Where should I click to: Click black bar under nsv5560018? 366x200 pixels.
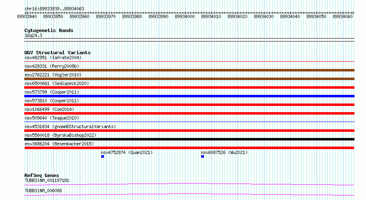(x=189, y=139)
